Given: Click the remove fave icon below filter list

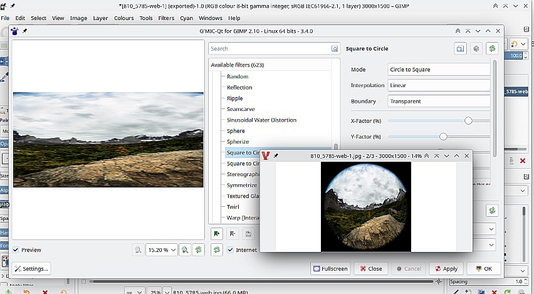Looking at the screenshot, I should coord(233,233).
